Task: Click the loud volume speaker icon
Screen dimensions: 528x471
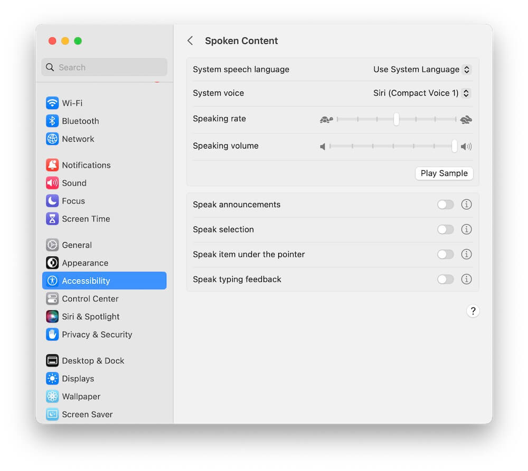Action: pos(466,146)
